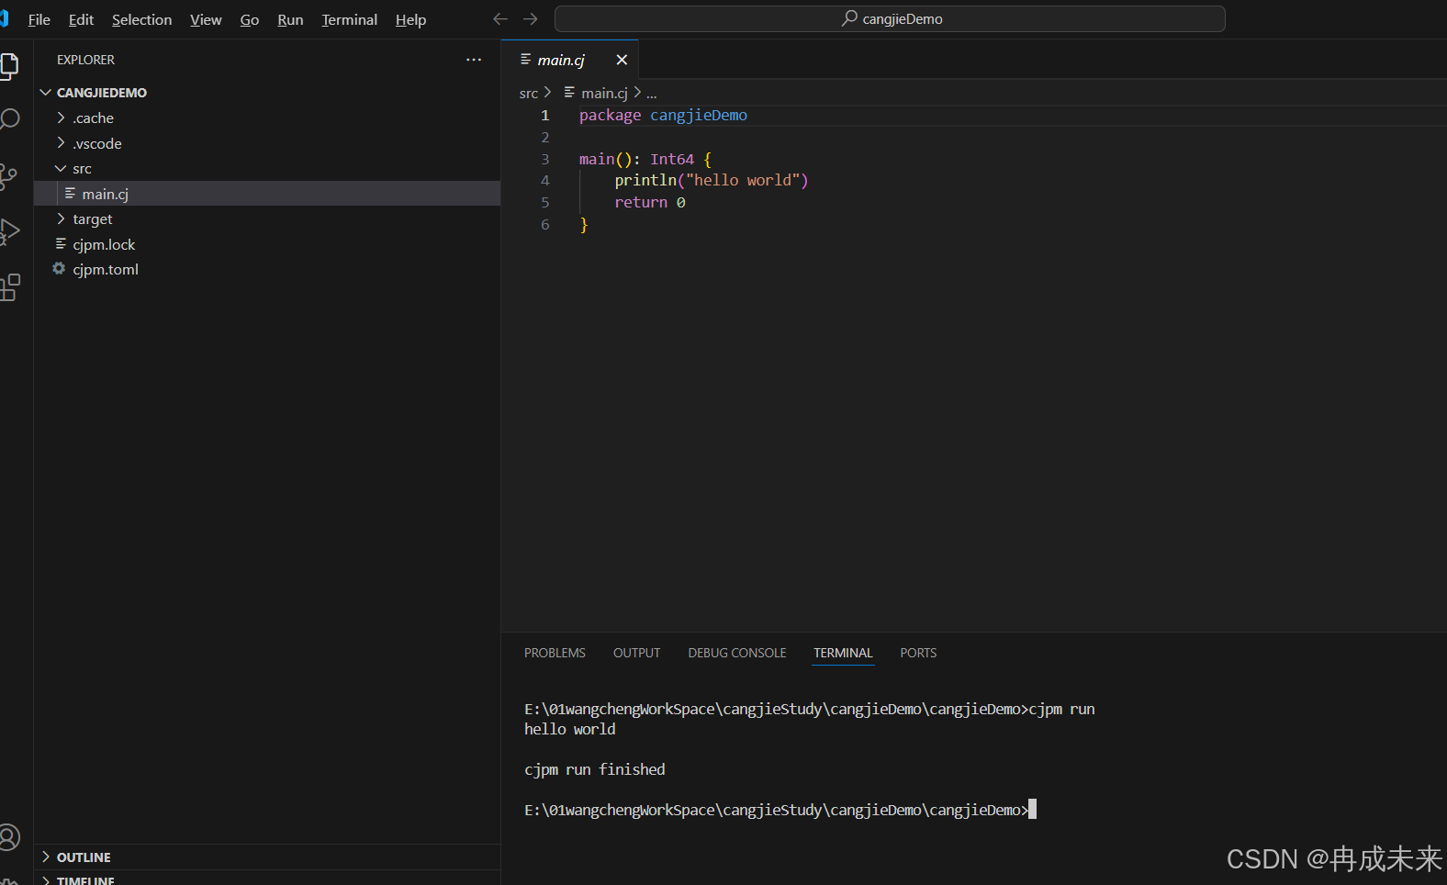Select the TERMINAL panel tab

(843, 653)
